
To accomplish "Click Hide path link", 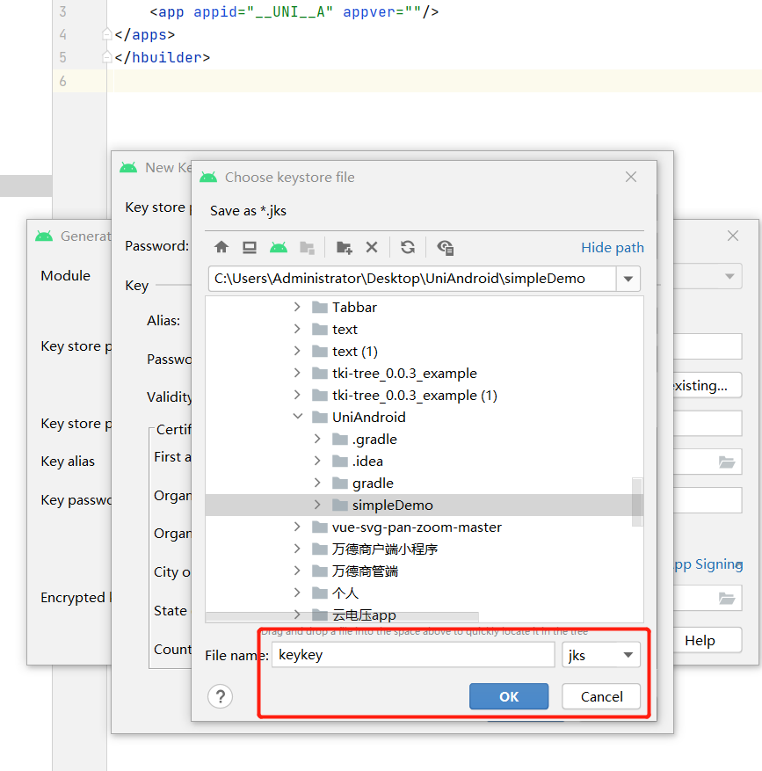I will (612, 247).
